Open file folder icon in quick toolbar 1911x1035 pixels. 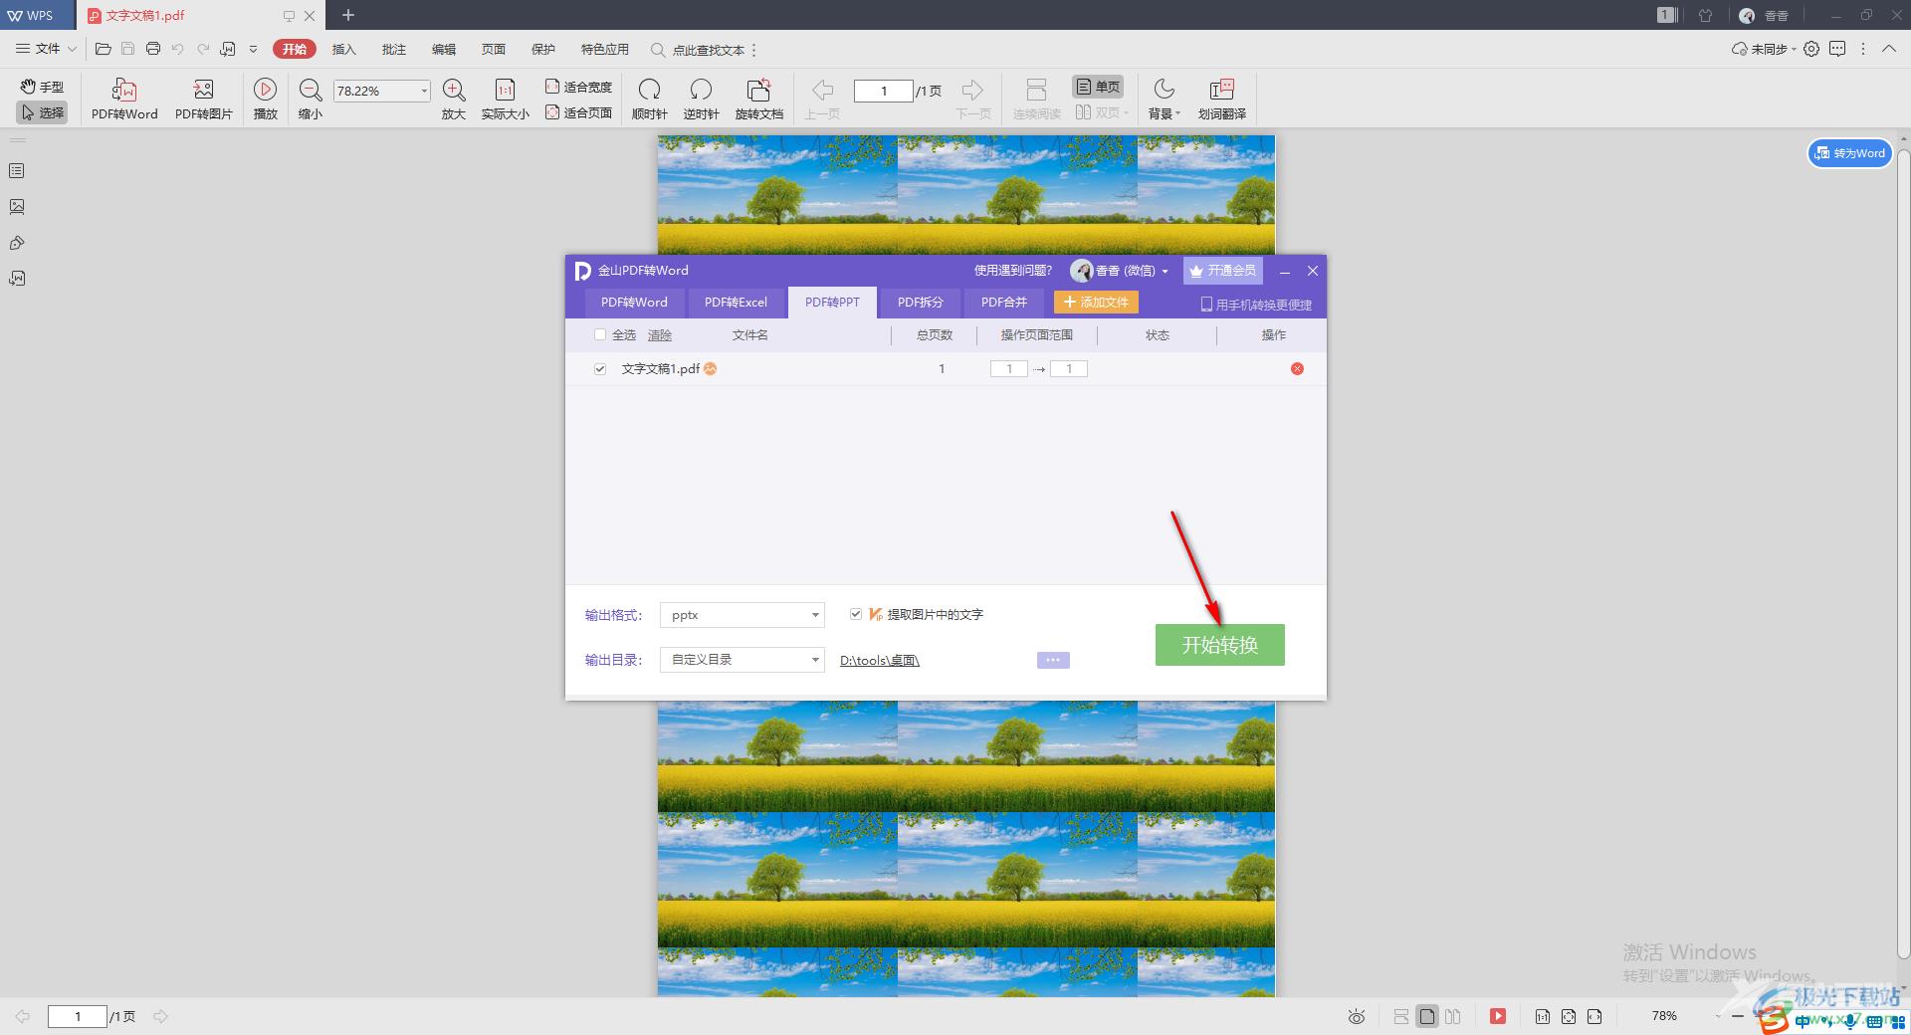tap(103, 49)
